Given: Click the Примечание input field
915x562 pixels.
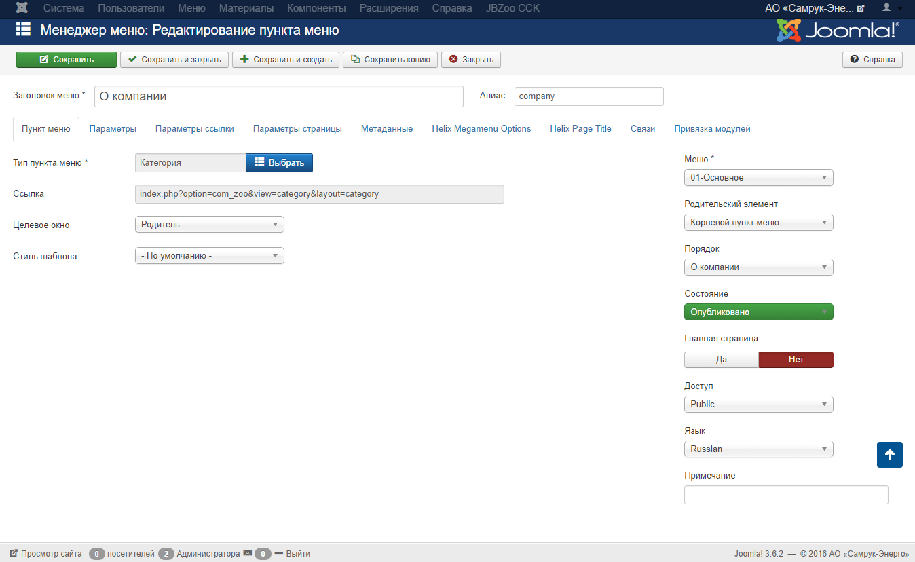Looking at the screenshot, I should (x=785, y=495).
